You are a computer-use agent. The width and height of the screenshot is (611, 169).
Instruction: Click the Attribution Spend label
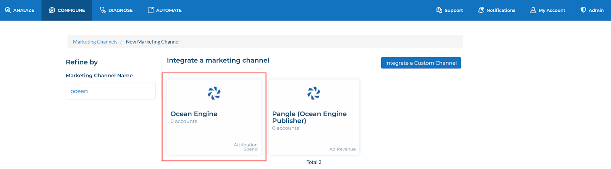tap(246, 147)
